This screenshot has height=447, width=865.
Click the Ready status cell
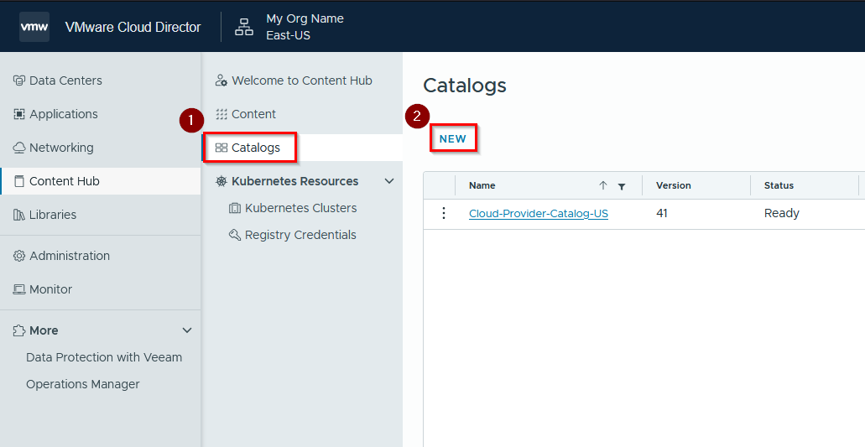pos(782,214)
